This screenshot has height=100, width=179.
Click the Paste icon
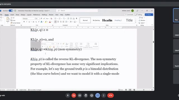point(8,19)
